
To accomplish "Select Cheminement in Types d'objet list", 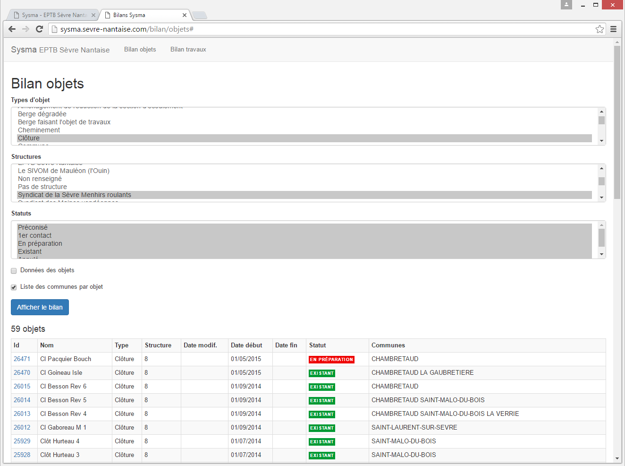I will 304,130.
